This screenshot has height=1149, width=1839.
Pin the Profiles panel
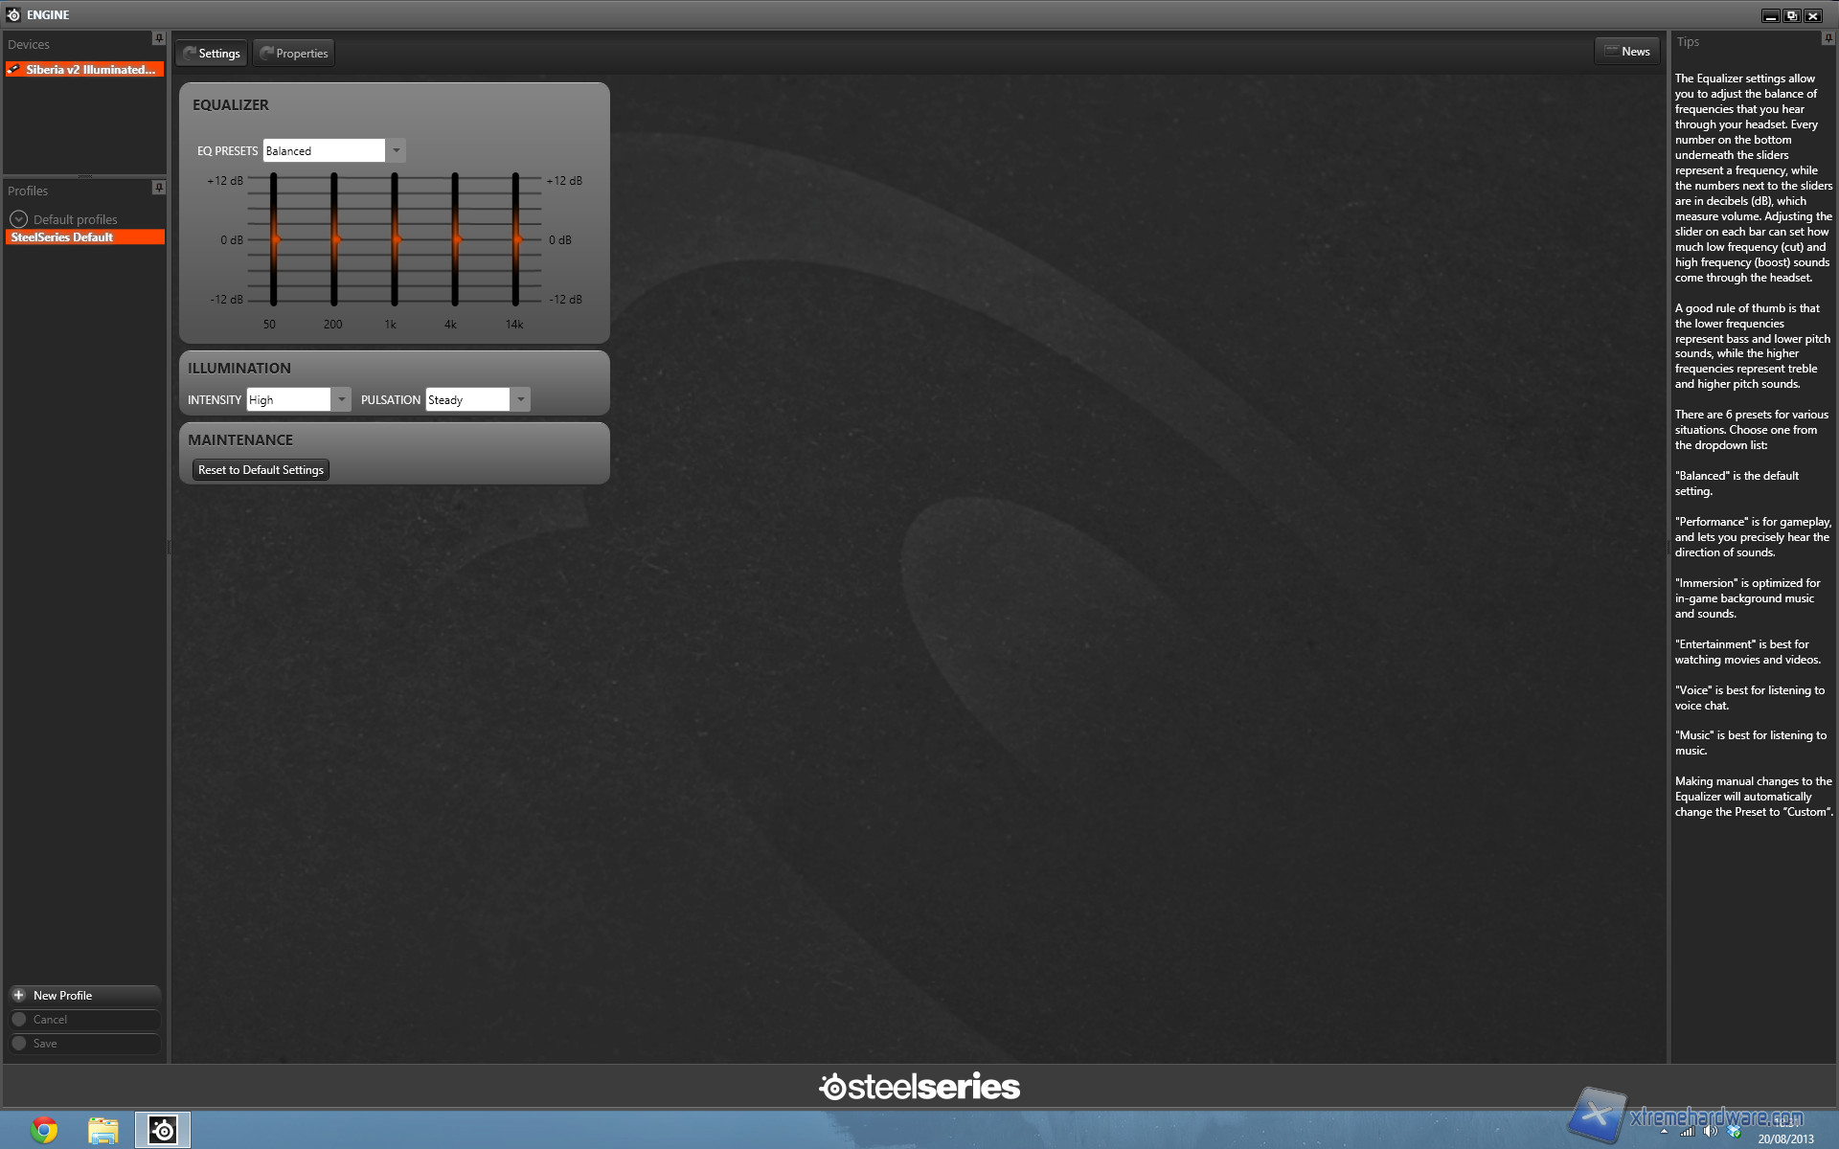[x=159, y=188]
